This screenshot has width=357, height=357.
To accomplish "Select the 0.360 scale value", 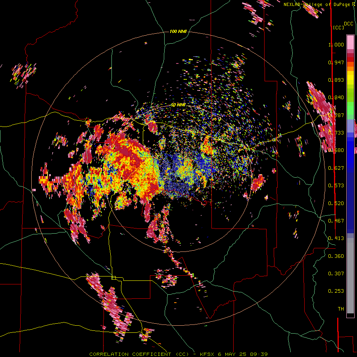I will pos(336,256).
